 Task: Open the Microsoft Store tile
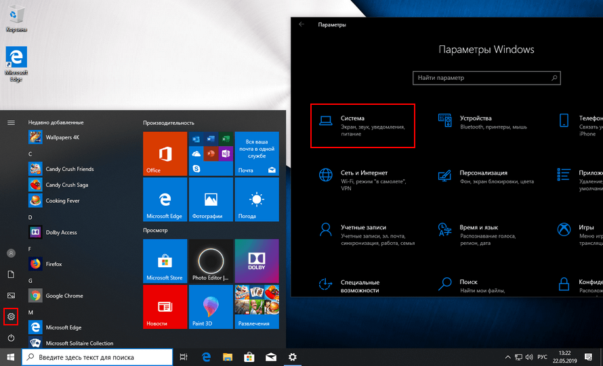pyautogui.click(x=165, y=260)
